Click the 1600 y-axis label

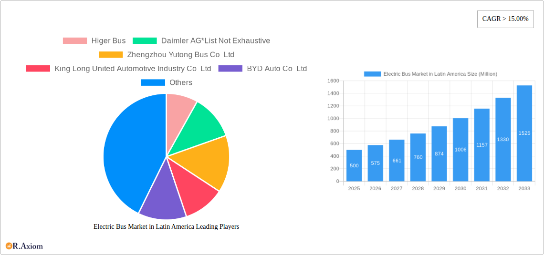click(x=333, y=81)
